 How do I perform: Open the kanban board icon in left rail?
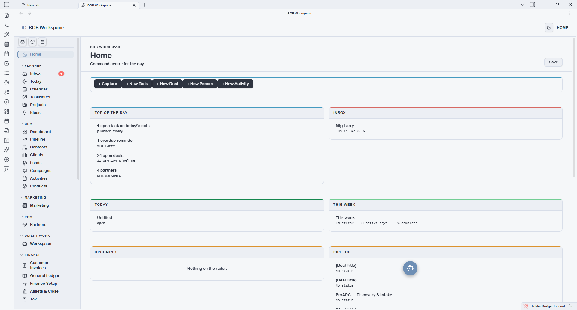click(x=7, y=169)
